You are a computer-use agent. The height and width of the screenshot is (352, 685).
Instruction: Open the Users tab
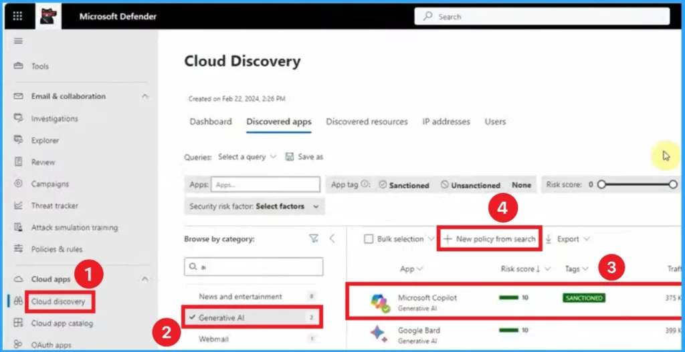coord(495,122)
